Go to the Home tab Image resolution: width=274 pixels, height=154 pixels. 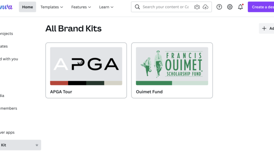pos(27,7)
